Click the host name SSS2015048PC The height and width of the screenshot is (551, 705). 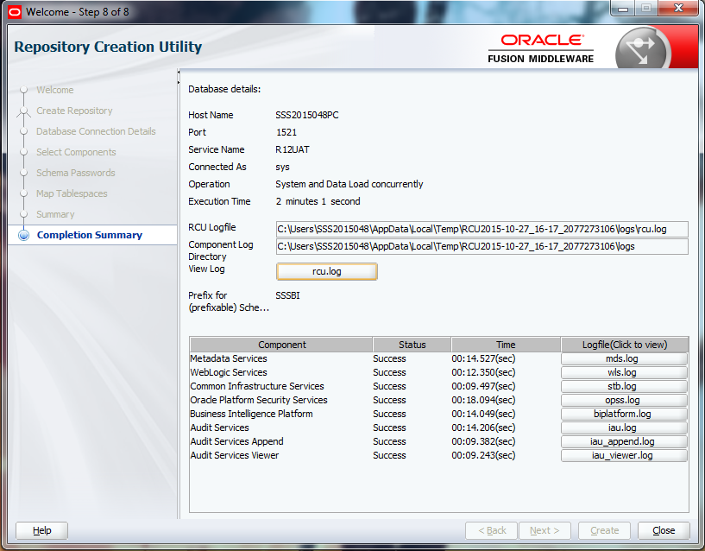coord(307,115)
